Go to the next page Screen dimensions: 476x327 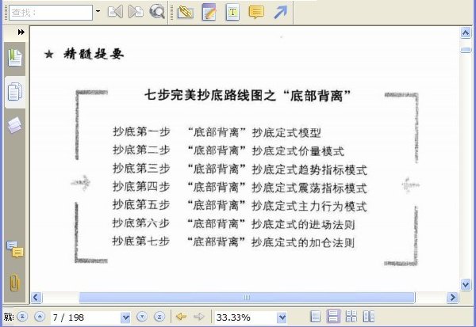[142, 317]
